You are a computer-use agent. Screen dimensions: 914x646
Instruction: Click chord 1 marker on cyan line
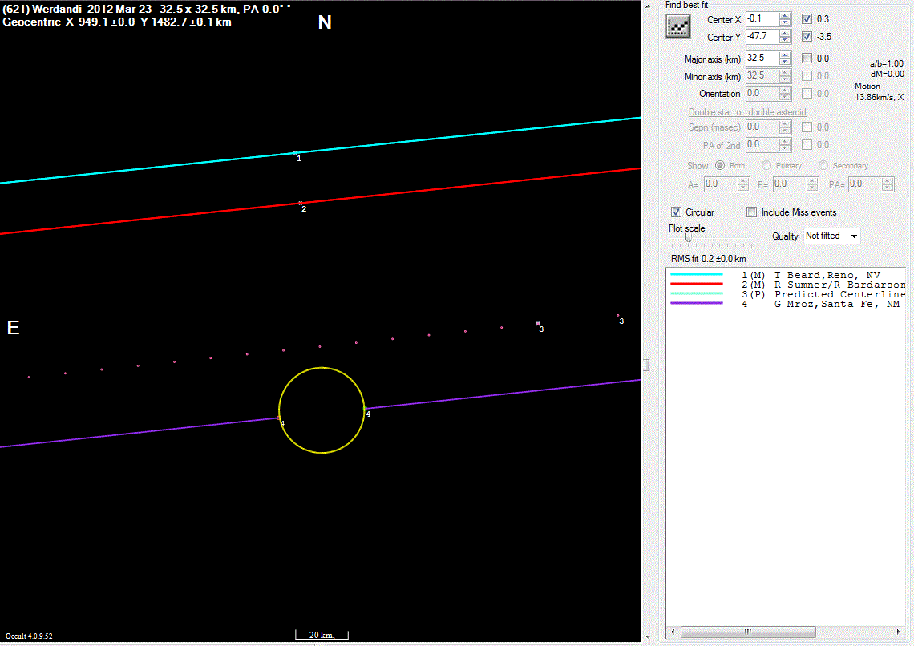tap(295, 153)
